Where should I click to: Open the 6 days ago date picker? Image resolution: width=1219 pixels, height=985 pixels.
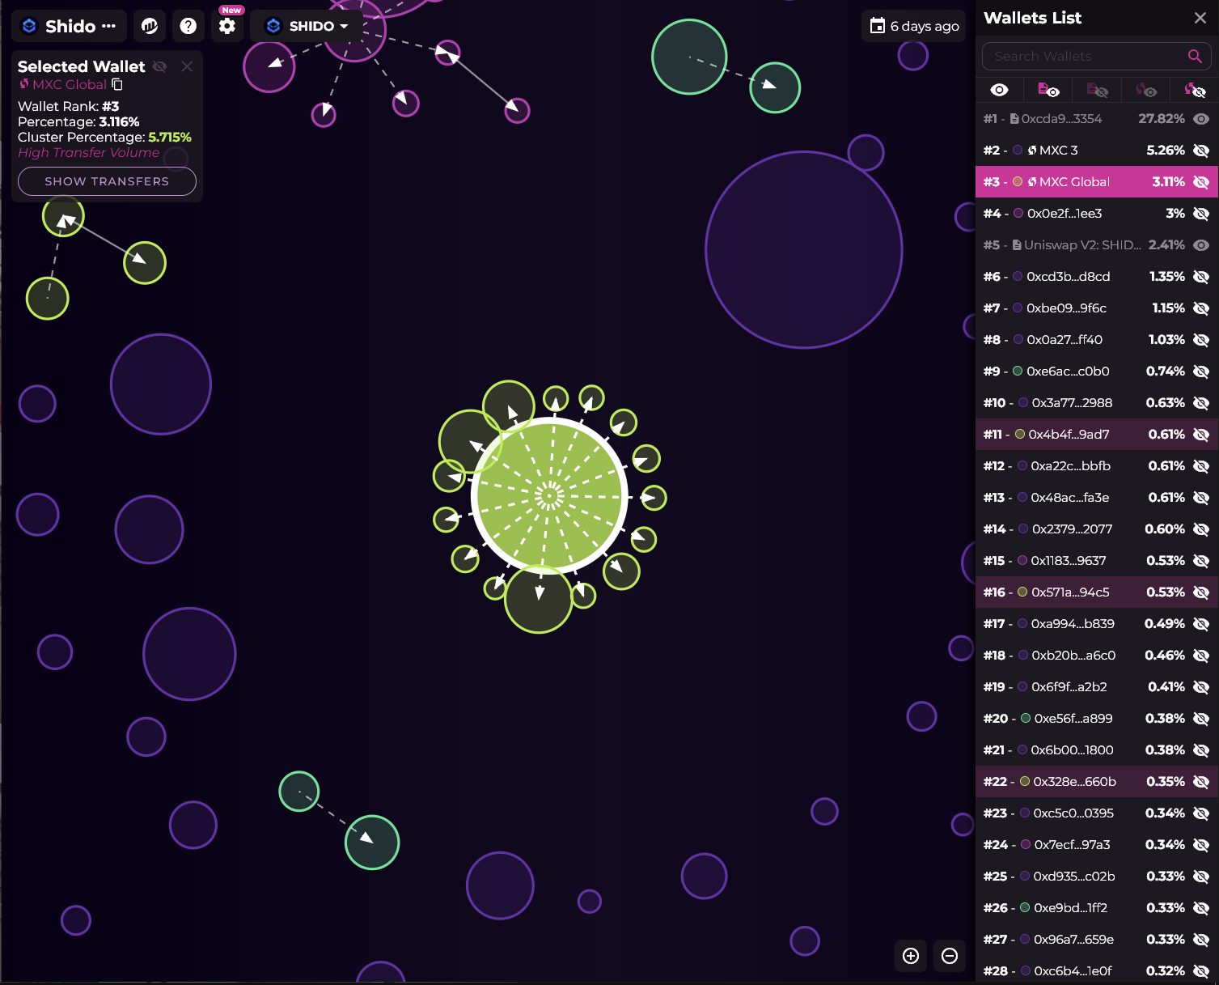click(x=915, y=26)
